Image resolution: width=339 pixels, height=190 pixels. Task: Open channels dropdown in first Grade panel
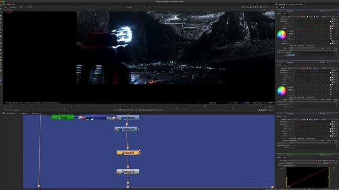[294, 17]
